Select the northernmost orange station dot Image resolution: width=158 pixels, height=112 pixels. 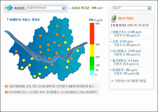click(x=57, y=26)
